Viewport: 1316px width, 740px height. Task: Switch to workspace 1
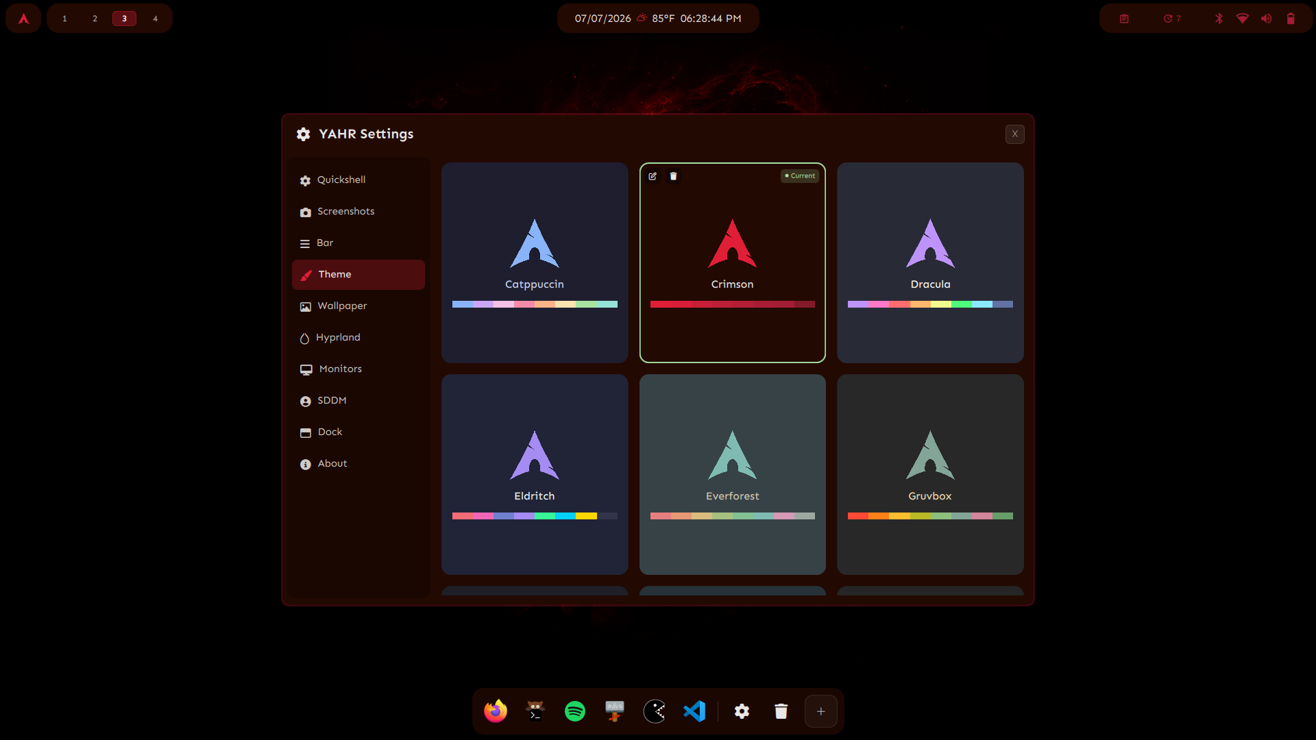pyautogui.click(x=64, y=18)
